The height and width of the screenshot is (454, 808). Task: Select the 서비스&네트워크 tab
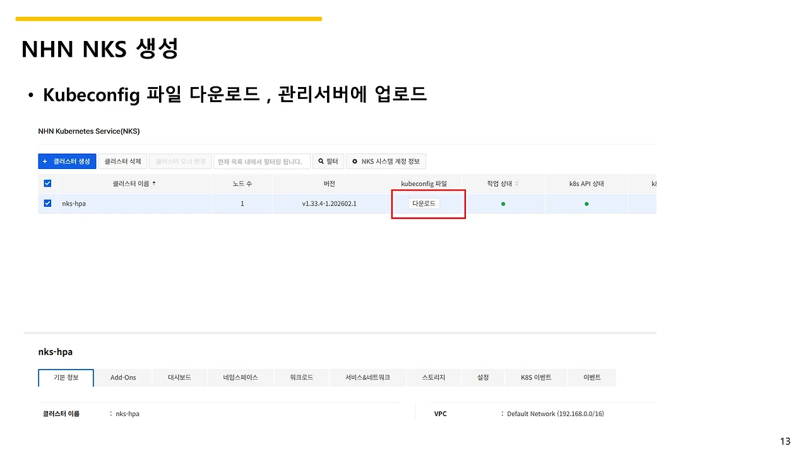pos(367,378)
